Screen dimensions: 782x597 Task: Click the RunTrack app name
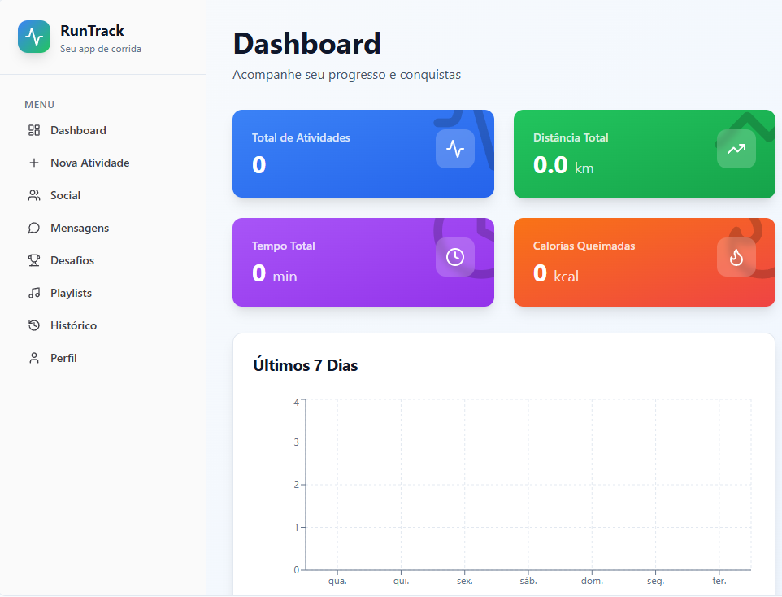coord(93,31)
